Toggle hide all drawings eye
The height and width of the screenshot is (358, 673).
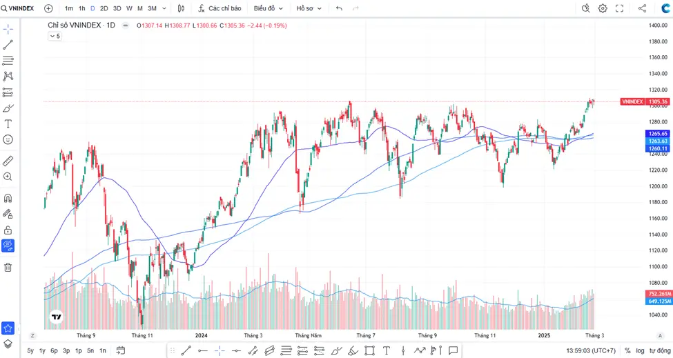(x=8, y=246)
